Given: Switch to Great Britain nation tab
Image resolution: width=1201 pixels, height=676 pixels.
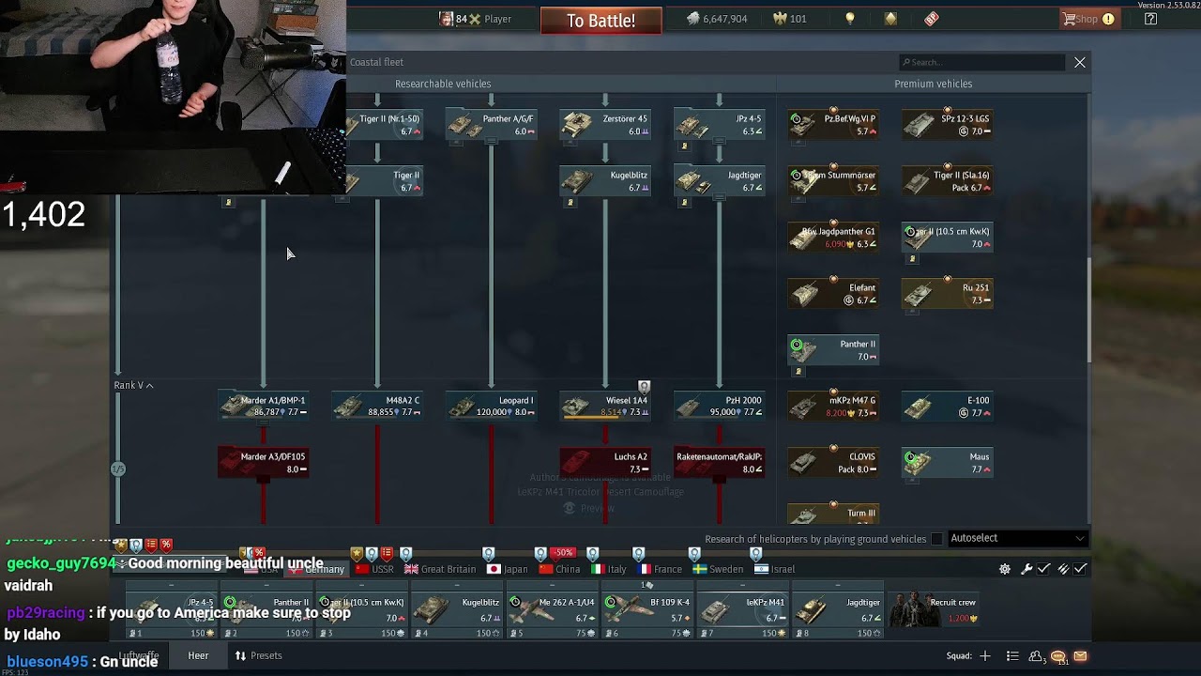Looking at the screenshot, I should pos(440,569).
